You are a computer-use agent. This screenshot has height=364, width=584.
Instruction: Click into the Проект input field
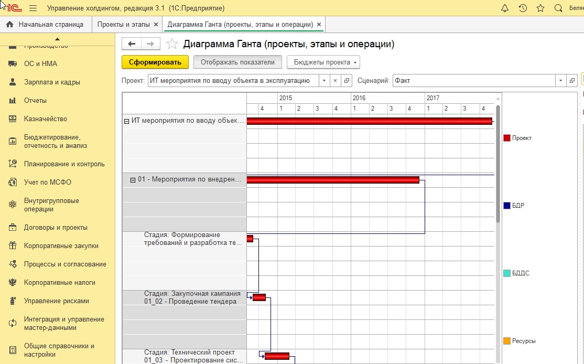[233, 80]
